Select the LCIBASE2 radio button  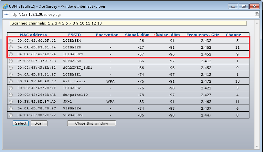coord(11,88)
